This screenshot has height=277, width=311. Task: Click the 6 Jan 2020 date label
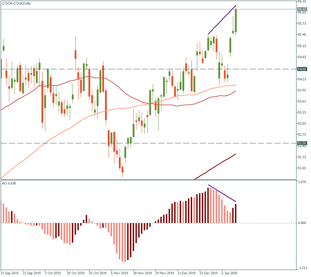[x=229, y=273]
